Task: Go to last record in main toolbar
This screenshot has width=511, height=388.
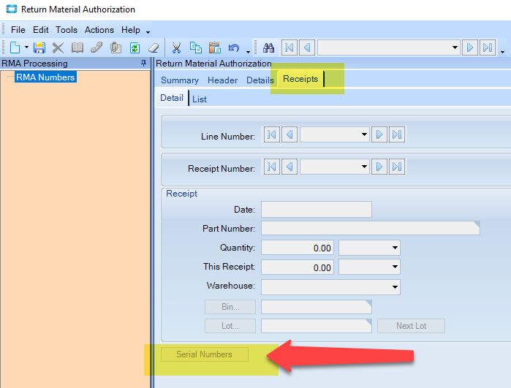Action: pyautogui.click(x=488, y=48)
